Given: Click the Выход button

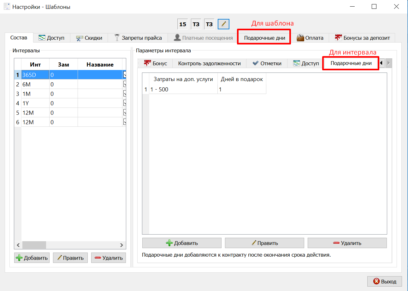Looking at the screenshot, I should point(385,281).
